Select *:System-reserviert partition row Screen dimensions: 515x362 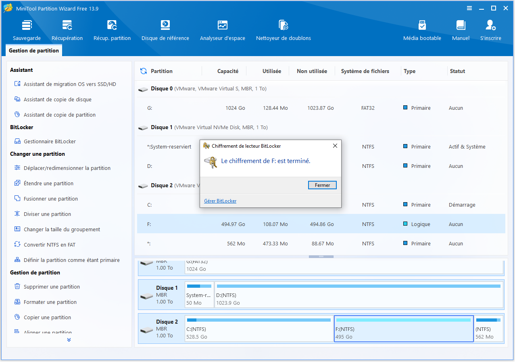169,146
